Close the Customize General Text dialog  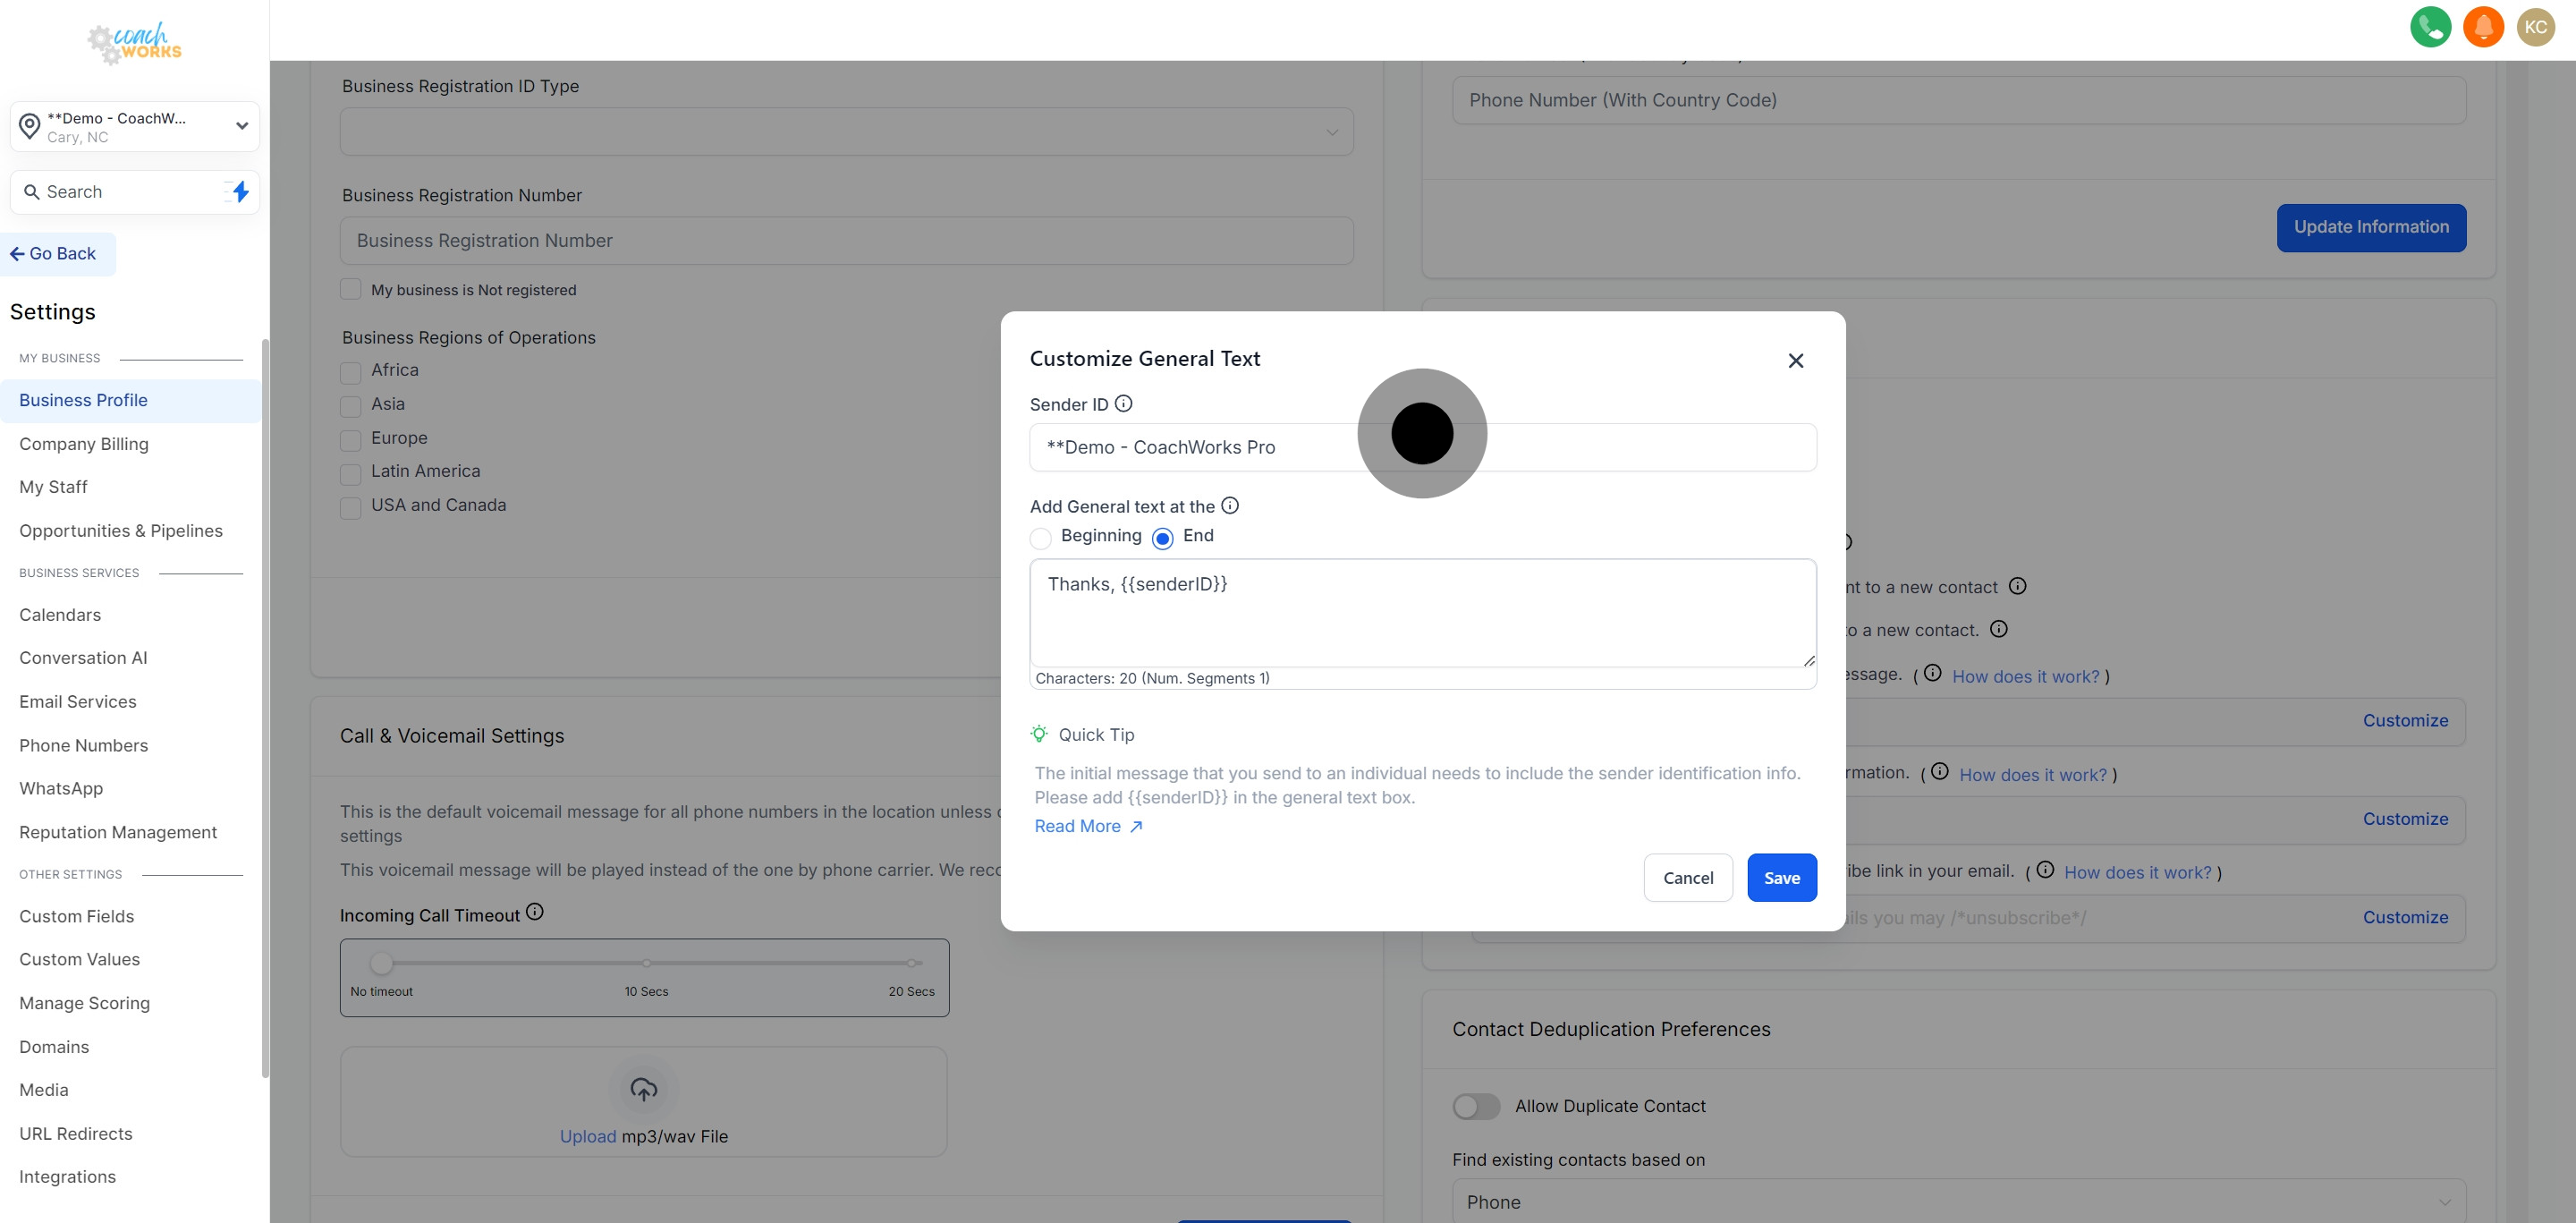coord(1795,361)
